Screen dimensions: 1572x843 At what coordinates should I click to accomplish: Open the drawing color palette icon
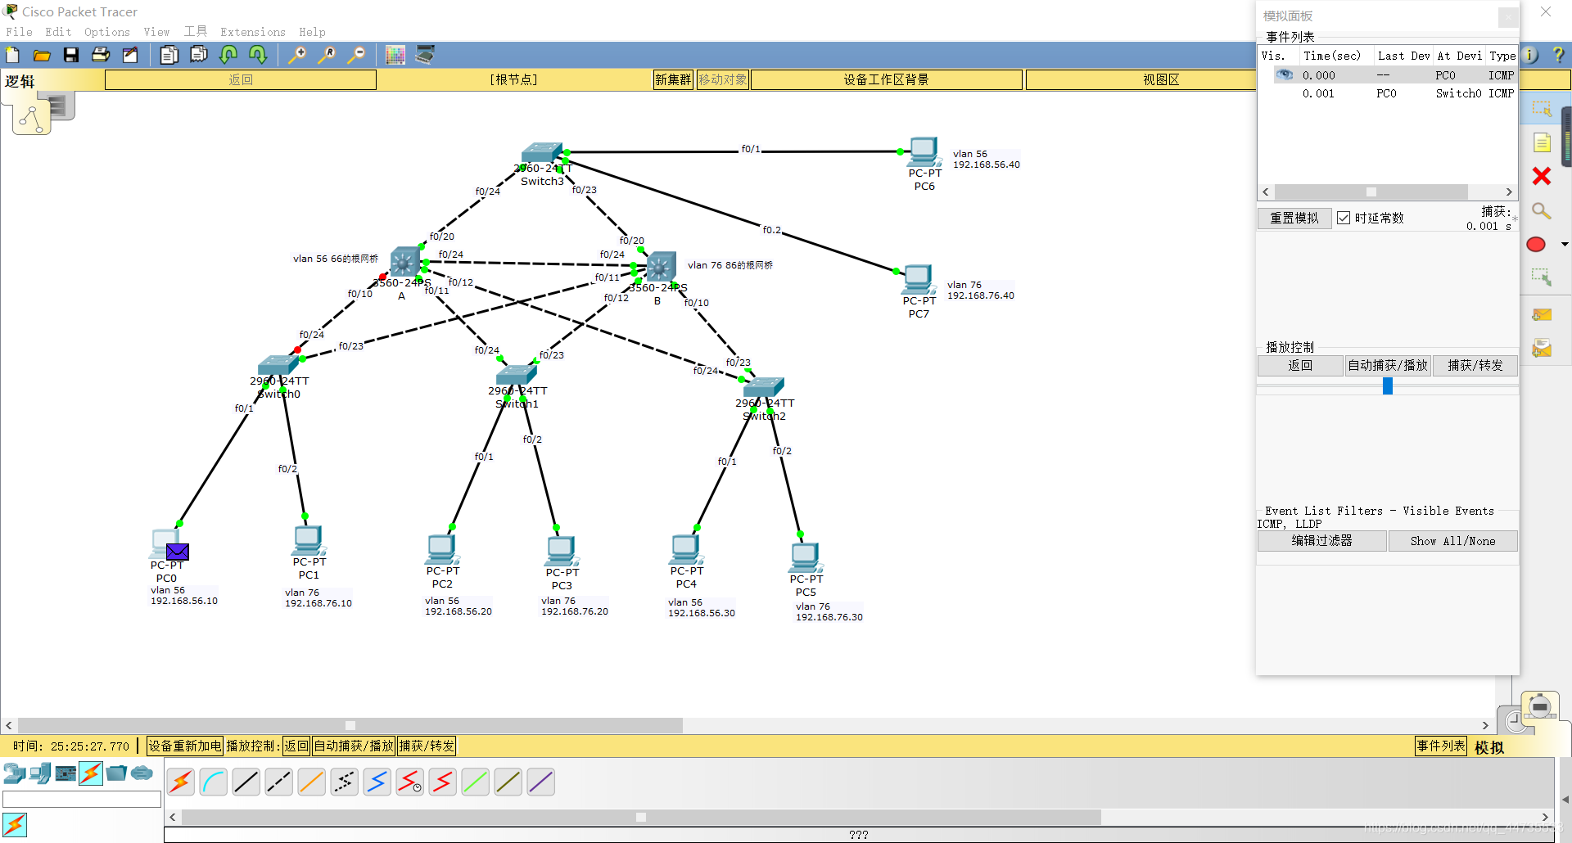[395, 55]
